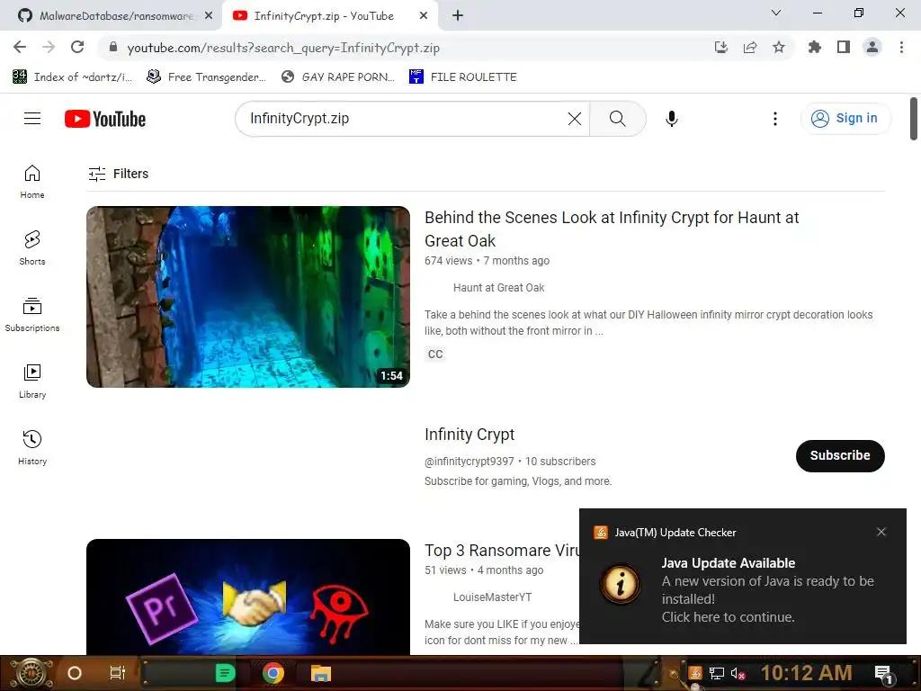This screenshot has height=691, width=921.
Task: Click the YouTube logo
Action: tap(105, 119)
